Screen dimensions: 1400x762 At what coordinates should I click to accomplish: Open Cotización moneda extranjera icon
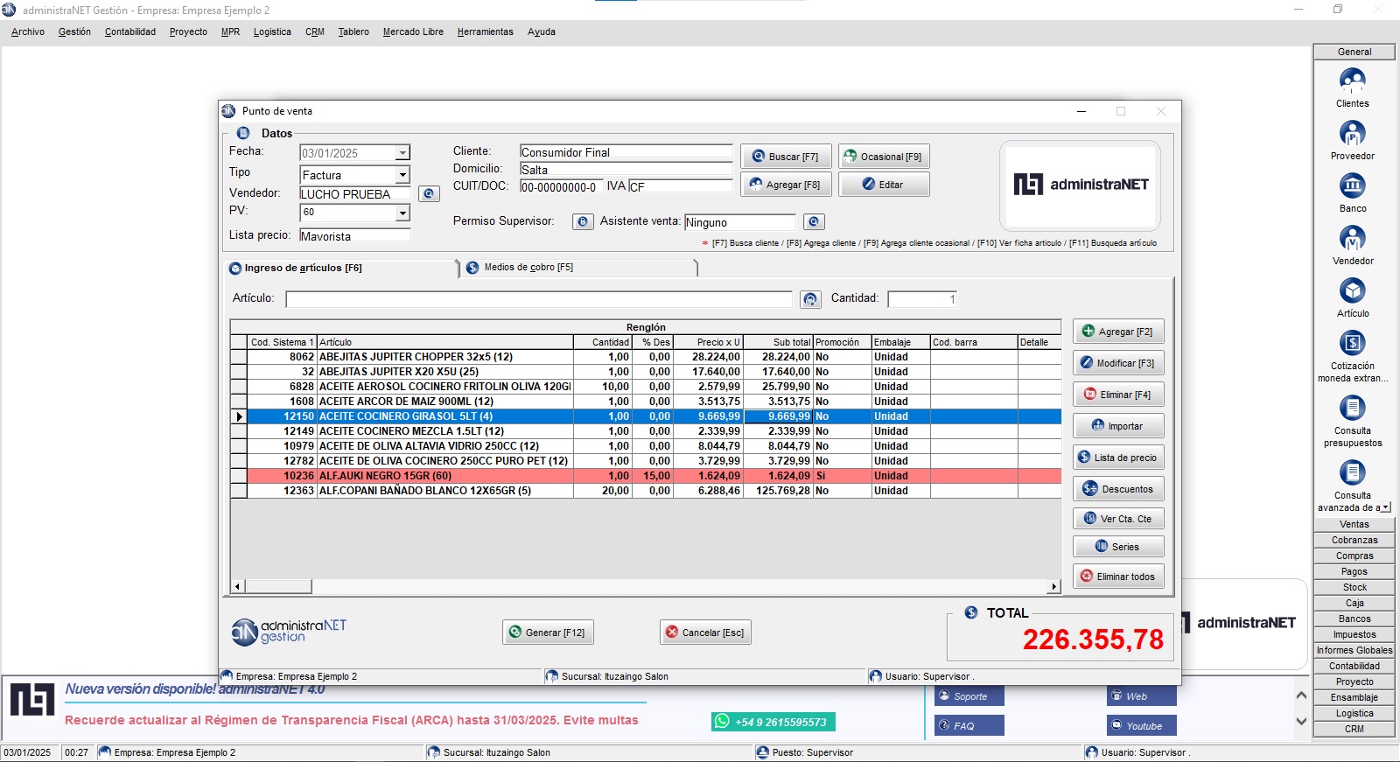pyautogui.click(x=1352, y=343)
